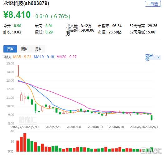This screenshot has height=156, width=164.
Task: Click the 52周最高 value 29.26
Action: (152, 26)
